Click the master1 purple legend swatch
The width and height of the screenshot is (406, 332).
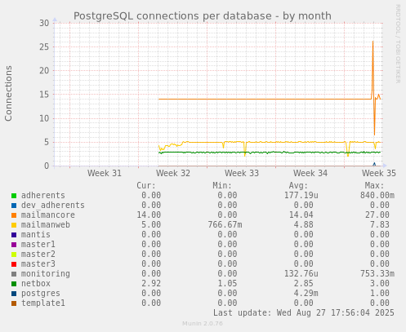(14, 245)
